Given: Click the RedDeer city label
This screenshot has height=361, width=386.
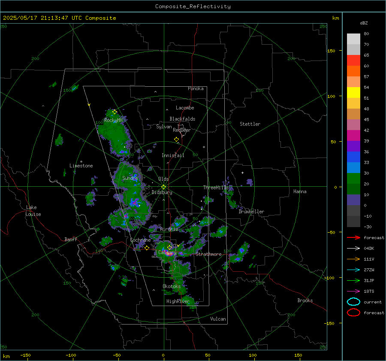Looking at the screenshot, I should (182, 130).
